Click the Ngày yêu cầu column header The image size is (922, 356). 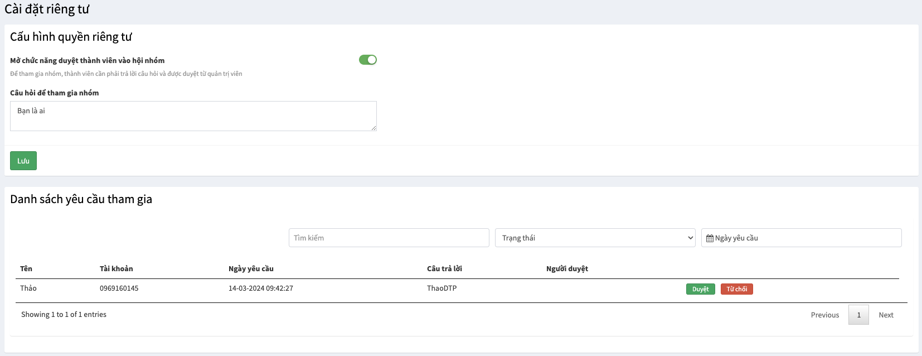[251, 268]
